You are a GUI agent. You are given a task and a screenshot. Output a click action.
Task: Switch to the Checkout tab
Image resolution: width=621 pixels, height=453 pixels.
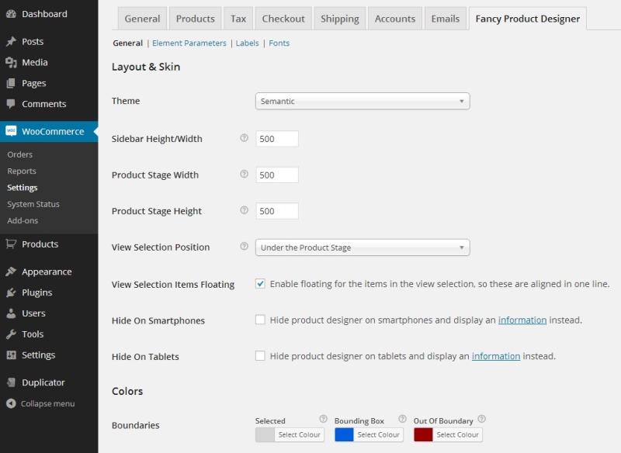pyautogui.click(x=283, y=19)
